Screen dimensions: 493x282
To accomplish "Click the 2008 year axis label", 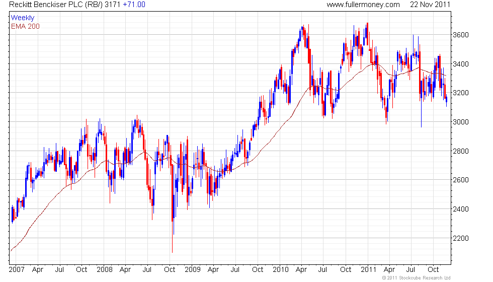I will coord(105,270).
